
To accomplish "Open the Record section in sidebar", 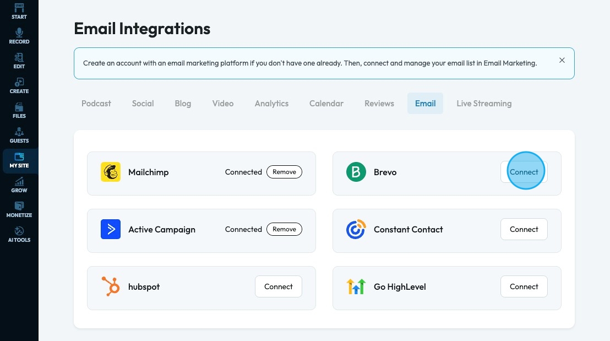I will tap(19, 36).
